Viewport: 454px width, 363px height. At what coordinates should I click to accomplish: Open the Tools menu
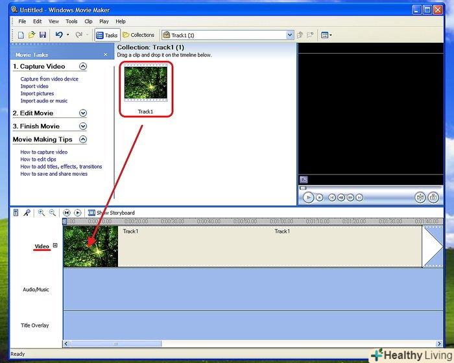pyautogui.click(x=71, y=21)
